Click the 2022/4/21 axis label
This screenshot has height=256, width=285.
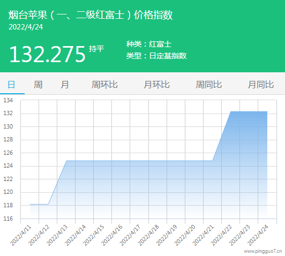(x=203, y=235)
